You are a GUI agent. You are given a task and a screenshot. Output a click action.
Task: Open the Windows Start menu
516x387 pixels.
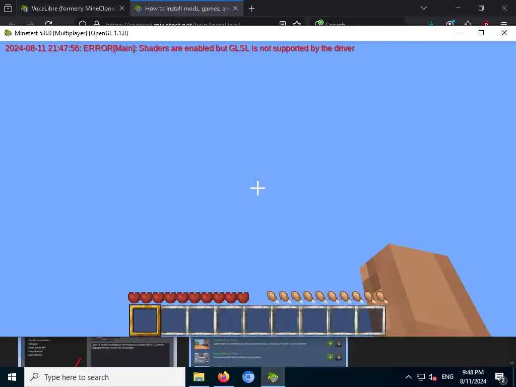[12, 377]
